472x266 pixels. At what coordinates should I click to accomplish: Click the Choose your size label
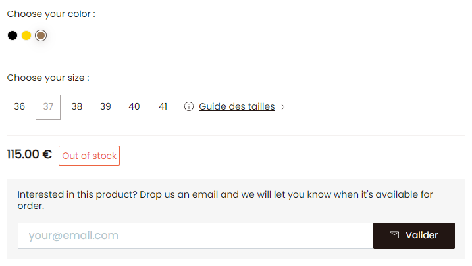tap(48, 78)
